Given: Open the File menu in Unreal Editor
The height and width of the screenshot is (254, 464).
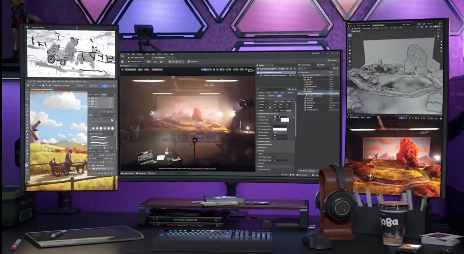Looking at the screenshot, I should click(128, 54).
